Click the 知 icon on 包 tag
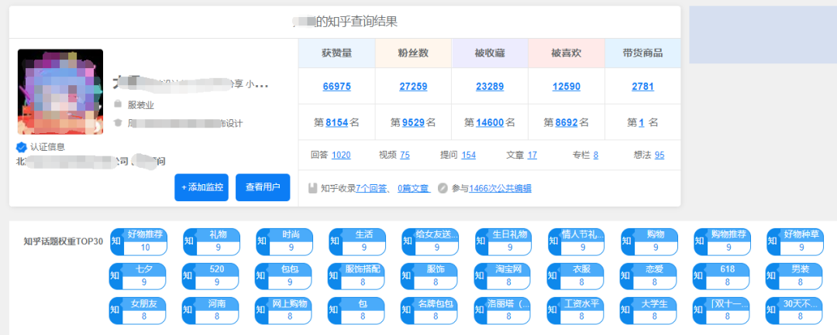This screenshot has height=335, width=837. (x=335, y=310)
